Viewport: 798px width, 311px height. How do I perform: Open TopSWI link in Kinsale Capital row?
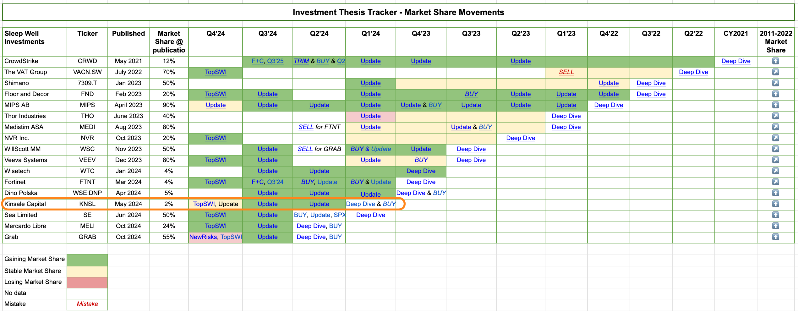click(x=204, y=204)
